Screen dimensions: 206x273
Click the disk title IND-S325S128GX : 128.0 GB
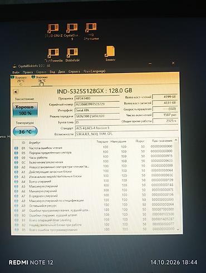click(95, 91)
